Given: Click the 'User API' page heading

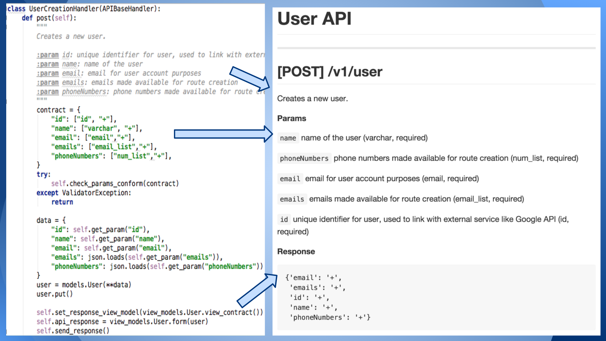Looking at the screenshot, I should [314, 18].
